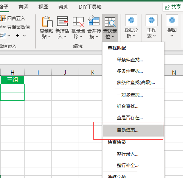Choose 多条件查找(高级)... menu item

pos(133,83)
